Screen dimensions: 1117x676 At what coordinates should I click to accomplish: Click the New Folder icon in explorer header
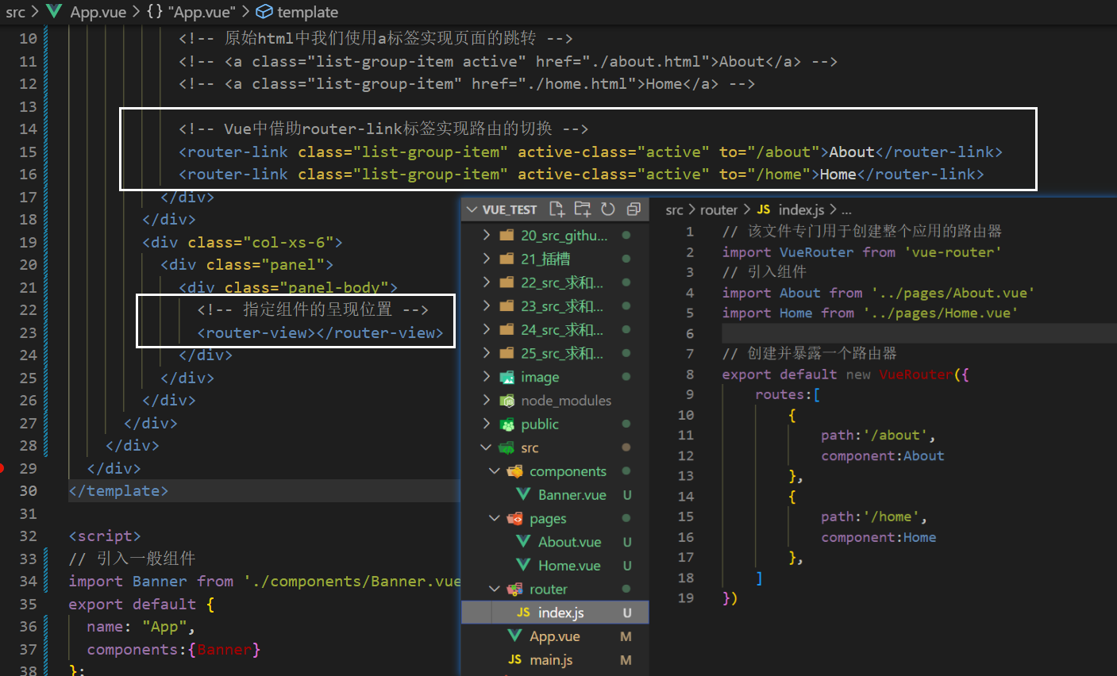[583, 209]
